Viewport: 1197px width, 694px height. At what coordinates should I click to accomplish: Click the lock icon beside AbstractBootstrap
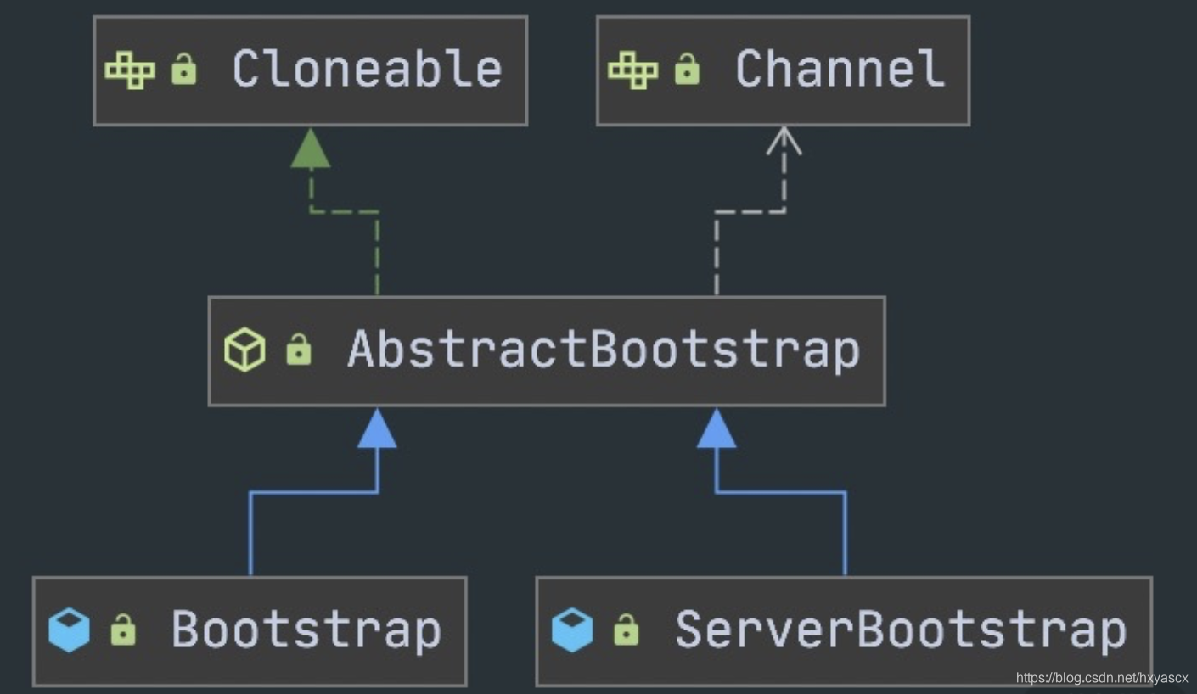(298, 350)
